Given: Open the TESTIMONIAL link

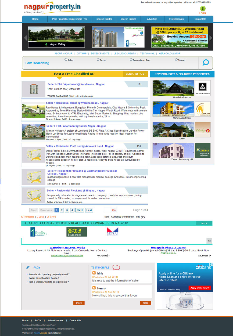Looking at the screenshot, I should click(x=147, y=53).
